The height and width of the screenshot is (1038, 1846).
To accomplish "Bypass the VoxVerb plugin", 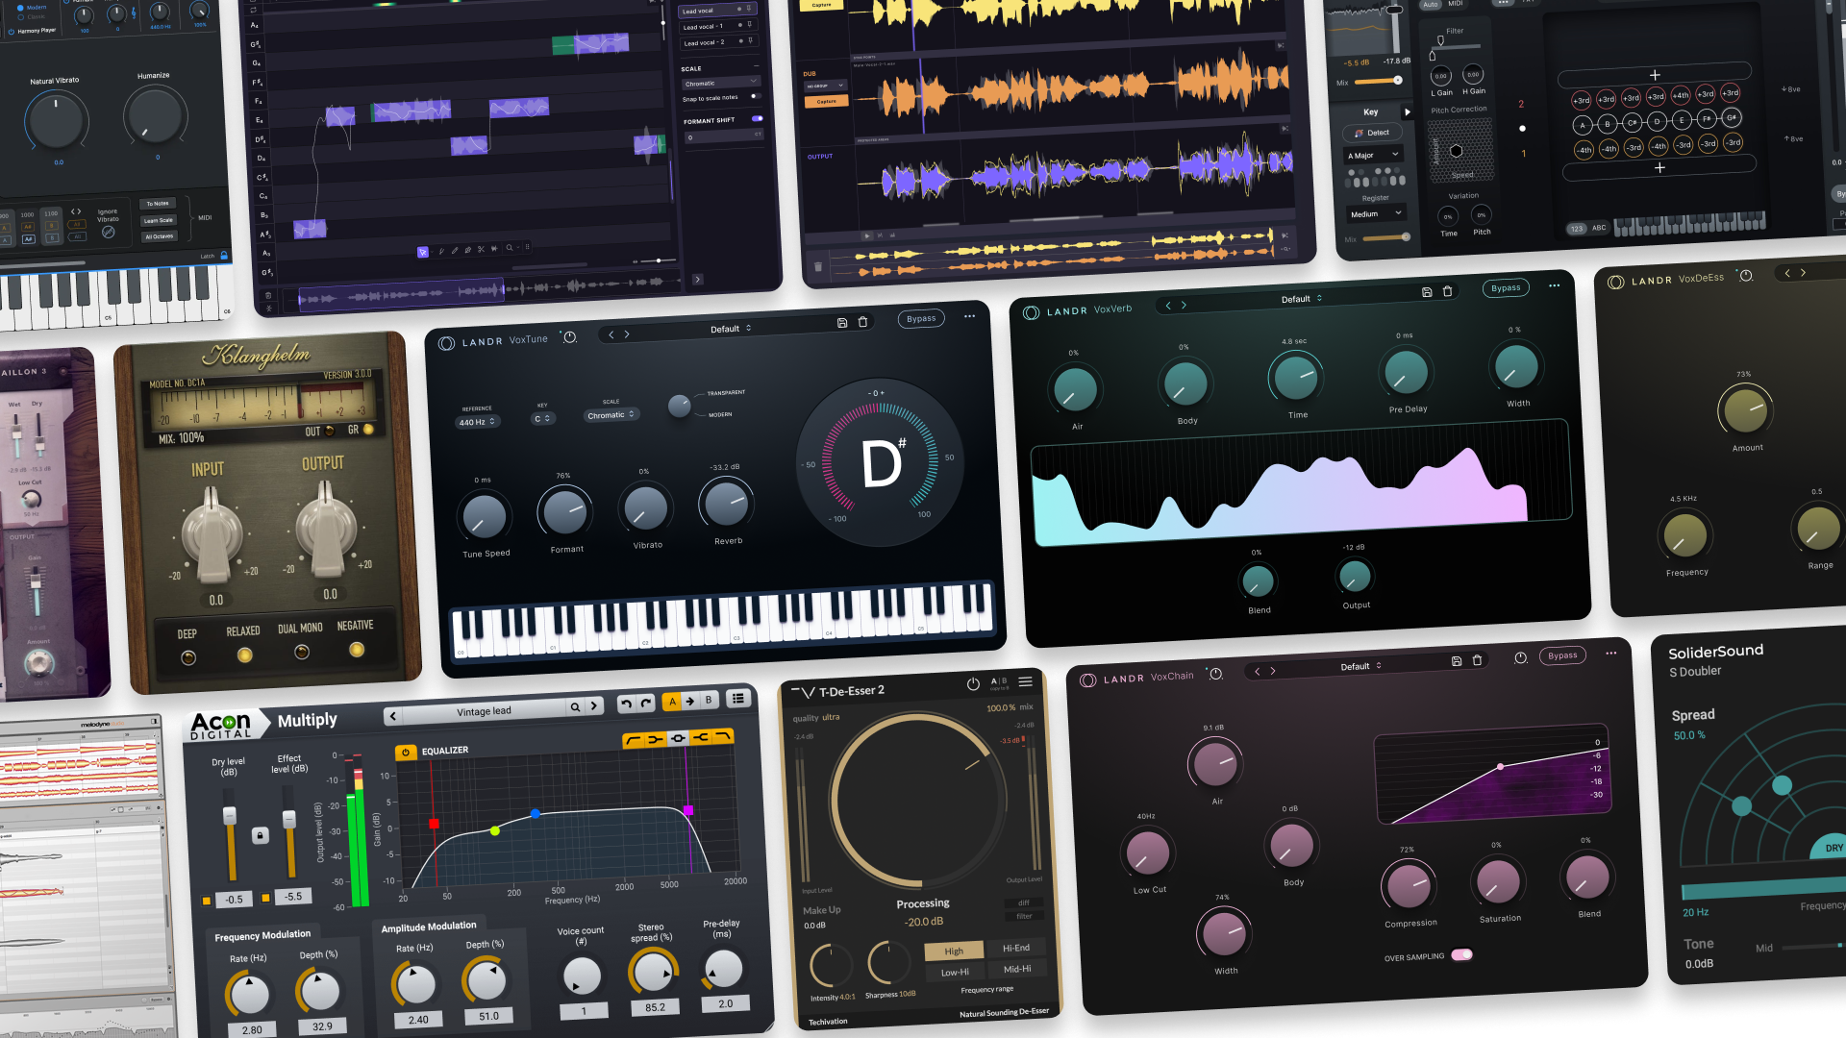I will (x=1505, y=287).
